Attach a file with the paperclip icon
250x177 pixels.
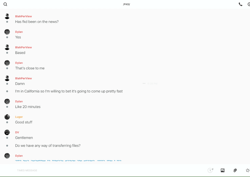coord(235,170)
